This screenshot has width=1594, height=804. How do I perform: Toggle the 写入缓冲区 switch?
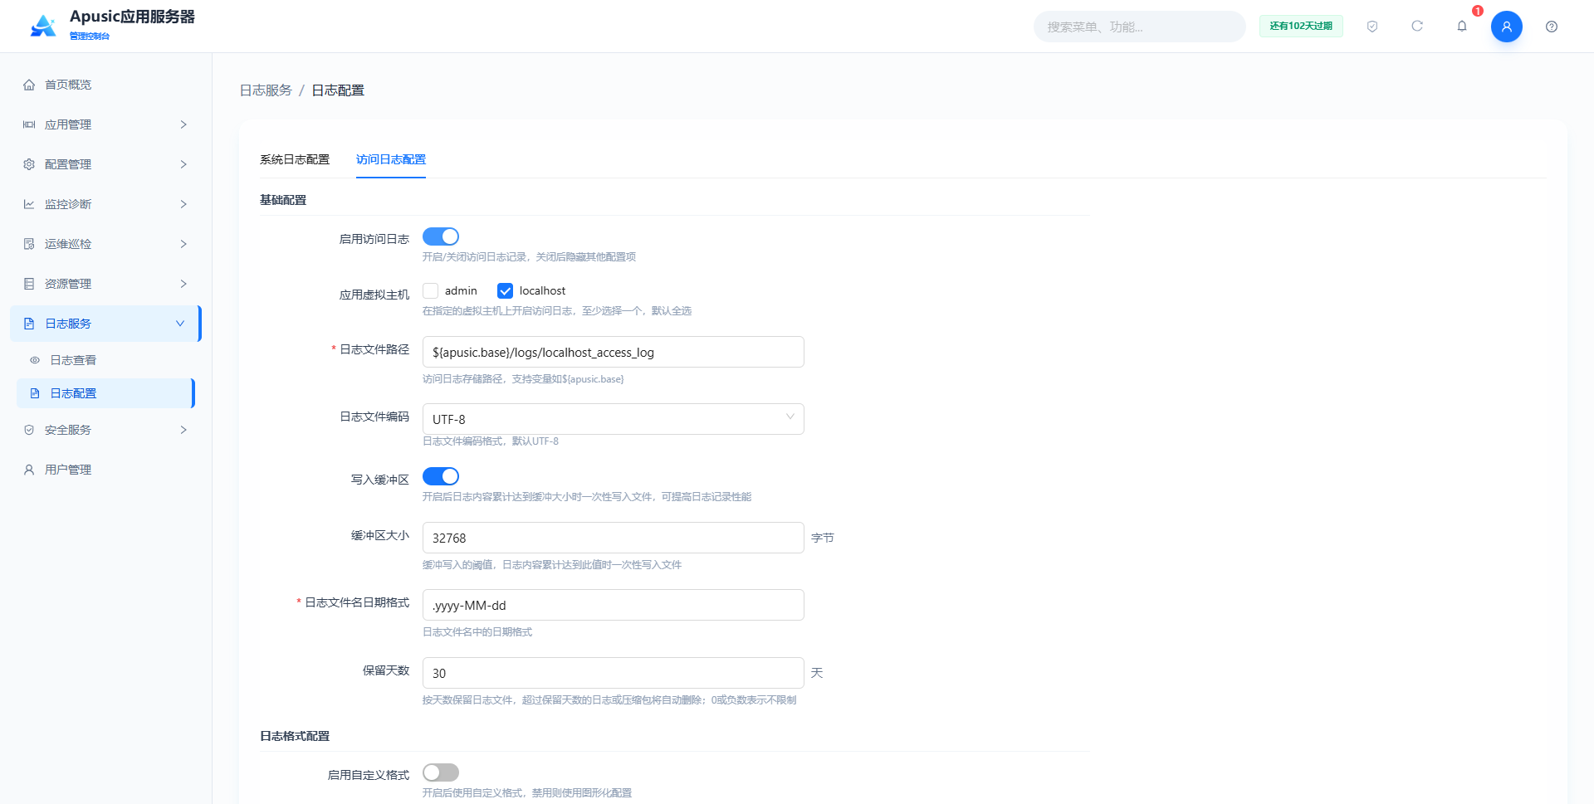pos(441,476)
